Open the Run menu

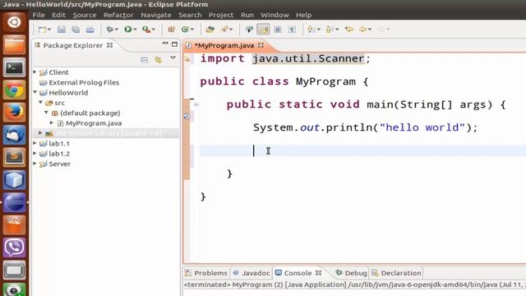pos(247,15)
